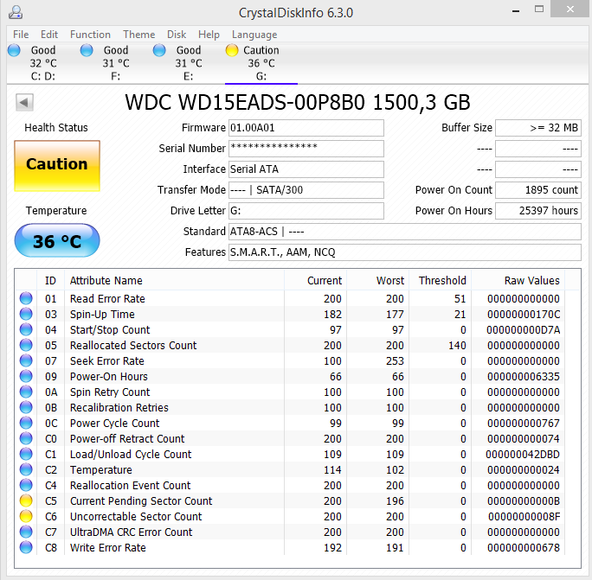The height and width of the screenshot is (580, 592).
Task: Select the C: D: disk tab
Action: (x=43, y=63)
